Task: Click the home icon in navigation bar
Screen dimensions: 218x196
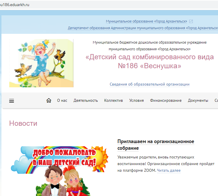Action: pos(49,100)
